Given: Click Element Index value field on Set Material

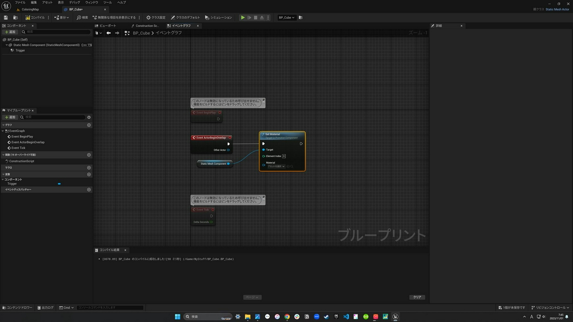Looking at the screenshot, I should point(284,156).
